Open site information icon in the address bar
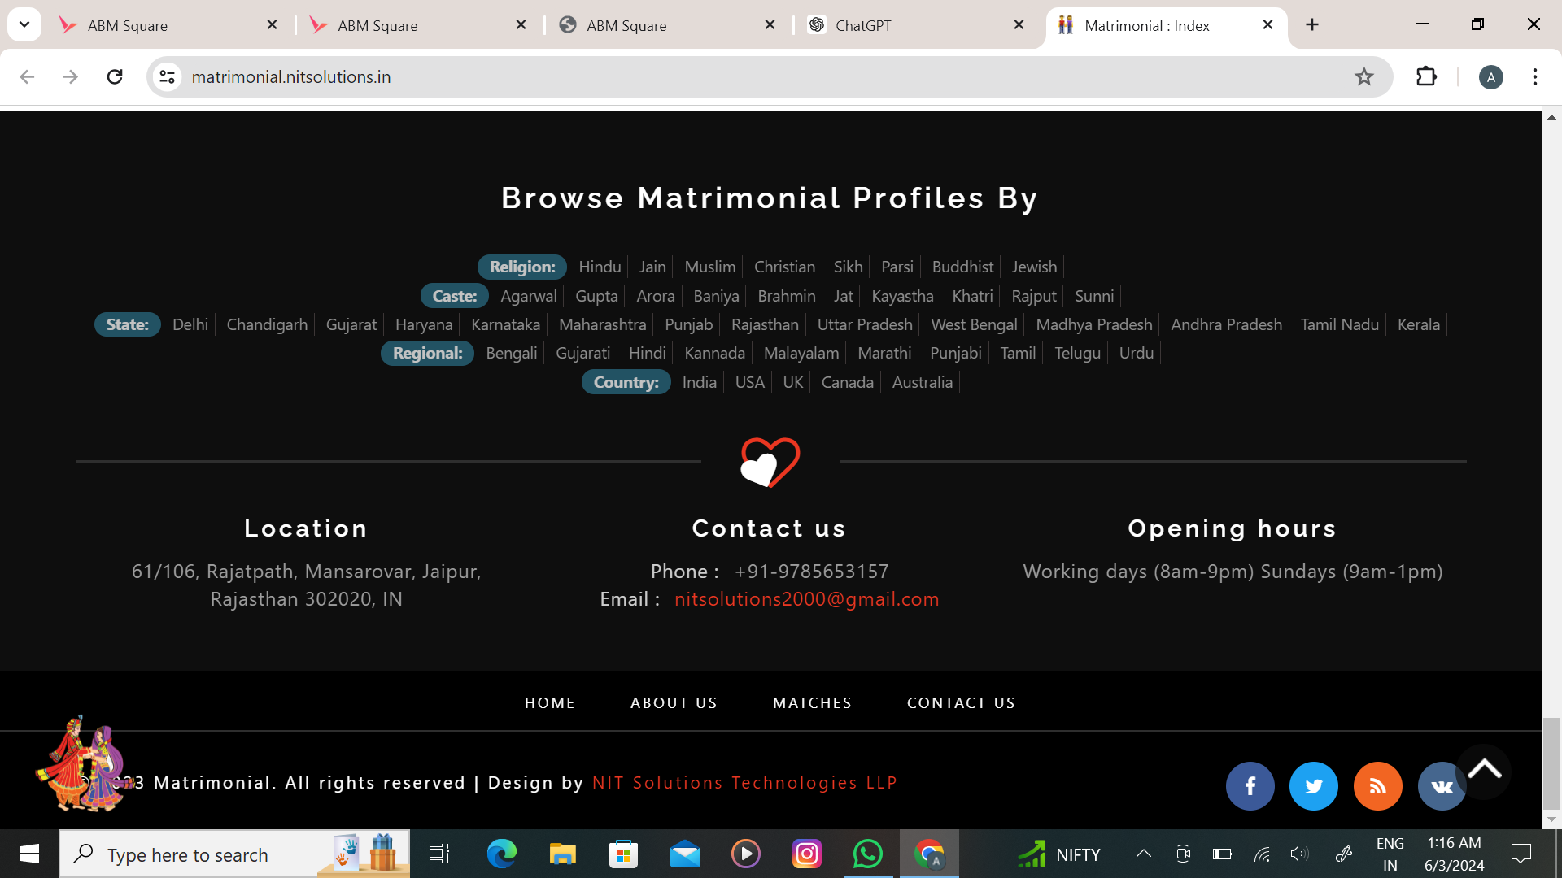This screenshot has width=1562, height=878. pos(167,77)
